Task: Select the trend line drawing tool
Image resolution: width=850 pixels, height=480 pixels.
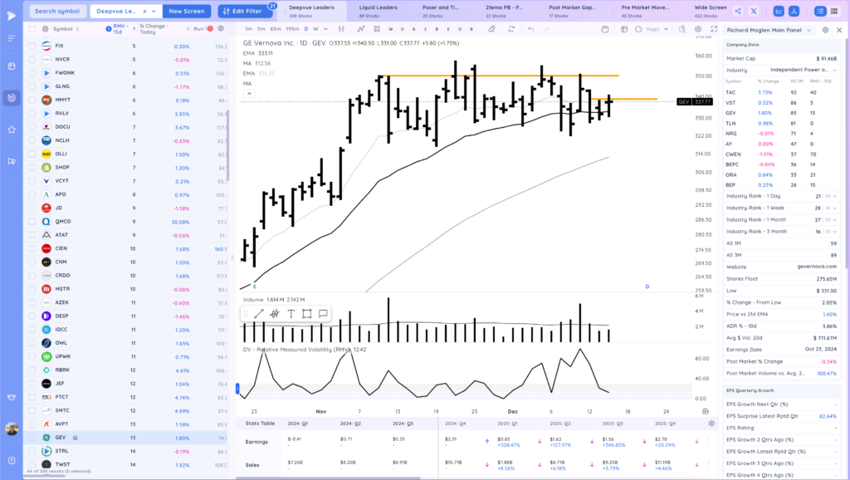Action: coord(259,313)
